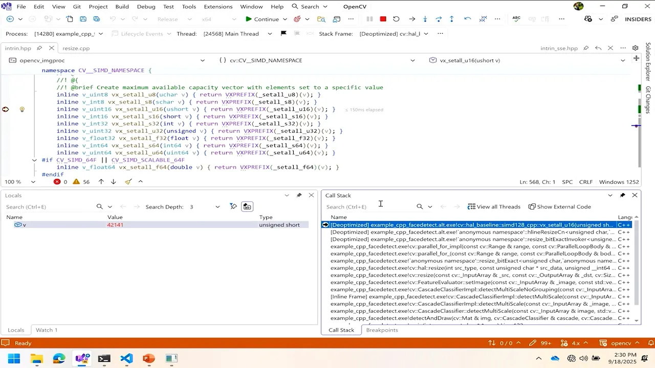
Task: Collapse the #if CV_SIMD_64F region
Action: pos(34,160)
